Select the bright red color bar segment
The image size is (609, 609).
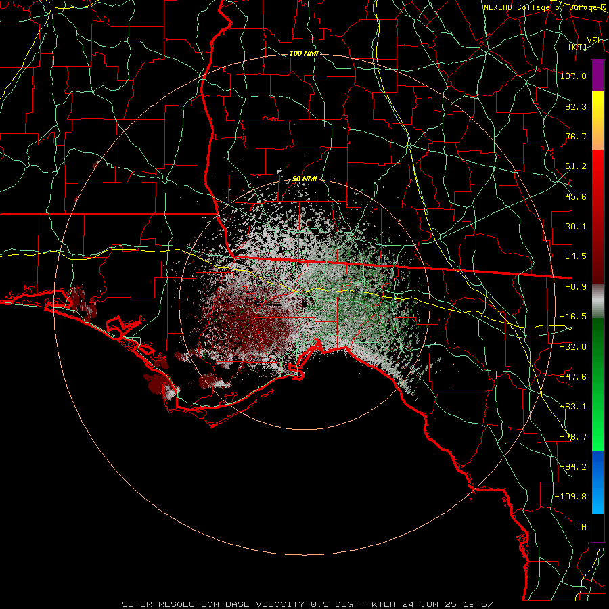pyautogui.click(x=597, y=171)
